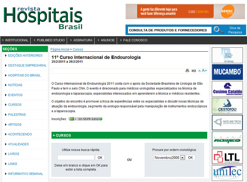Screen dimensions: 247x182
Task: Click the Dica de Pesquisa link
Action: [235, 30]
